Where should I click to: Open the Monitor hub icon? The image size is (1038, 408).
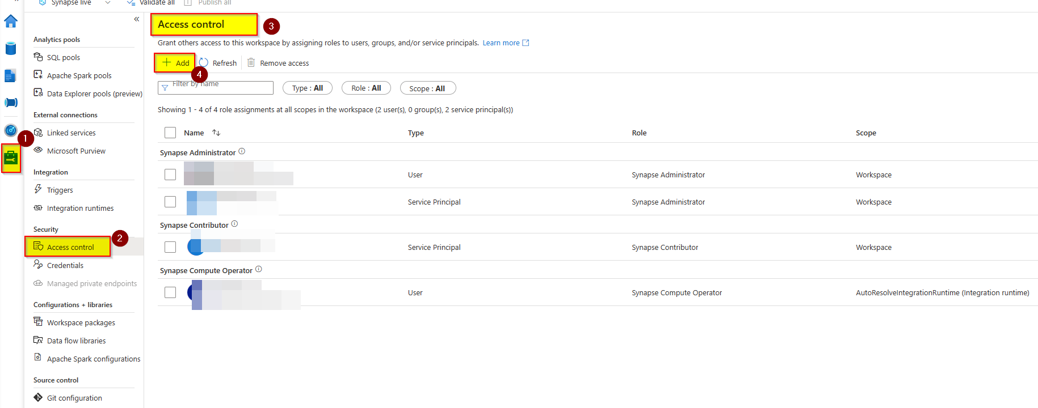click(x=11, y=130)
